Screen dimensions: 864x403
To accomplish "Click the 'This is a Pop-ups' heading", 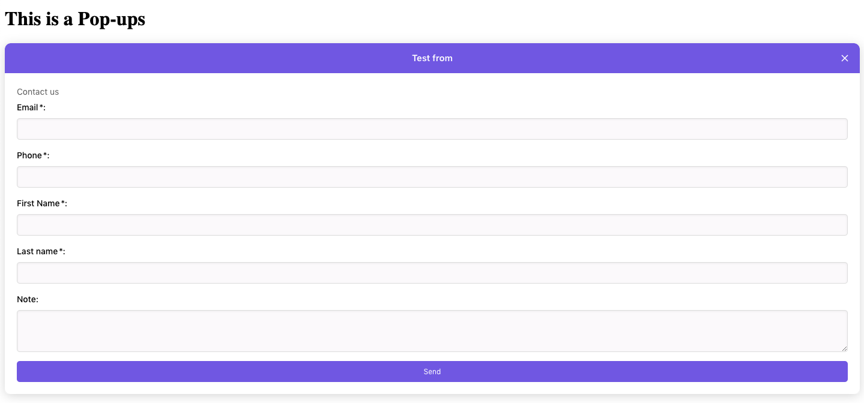I will click(75, 19).
